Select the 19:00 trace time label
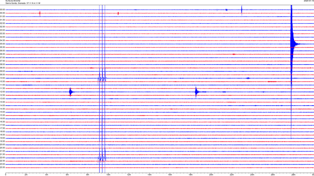 click(x=2, y=138)
